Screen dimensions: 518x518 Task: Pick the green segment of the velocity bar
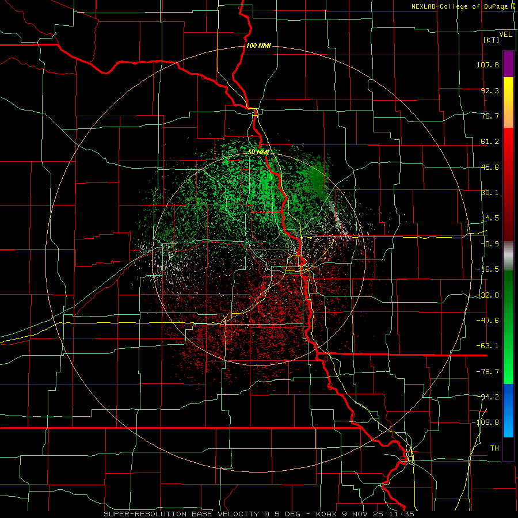[x=508, y=327]
